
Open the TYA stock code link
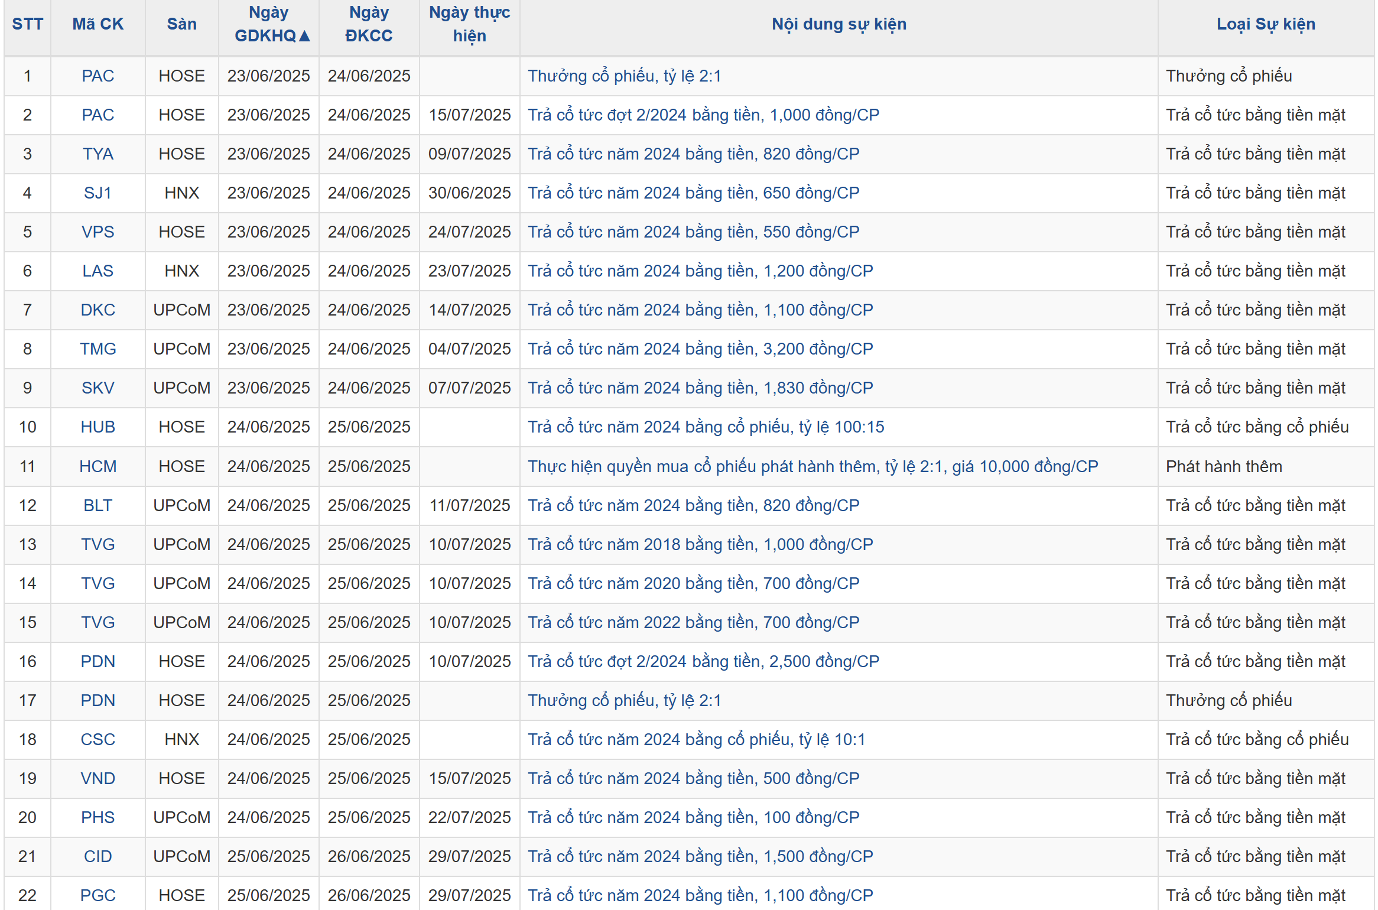[98, 154]
